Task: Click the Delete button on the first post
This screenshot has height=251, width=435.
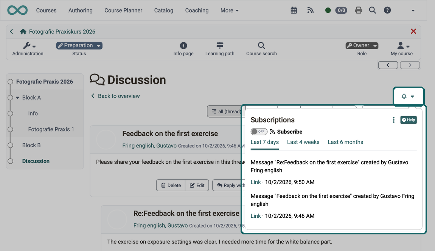Action: [x=171, y=185]
